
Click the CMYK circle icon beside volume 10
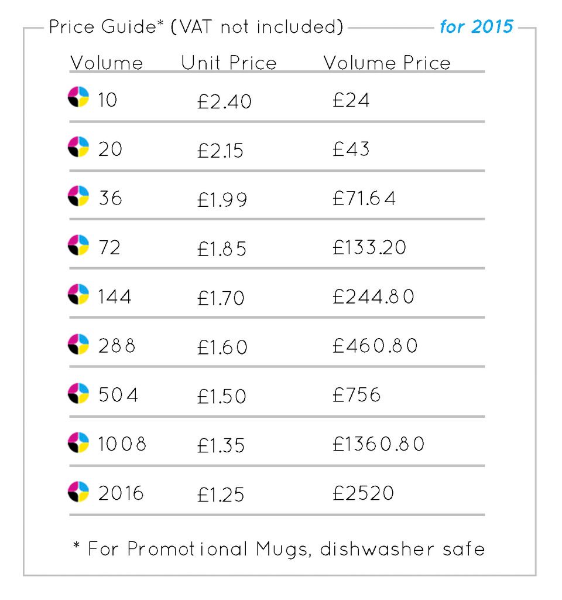pos(78,97)
